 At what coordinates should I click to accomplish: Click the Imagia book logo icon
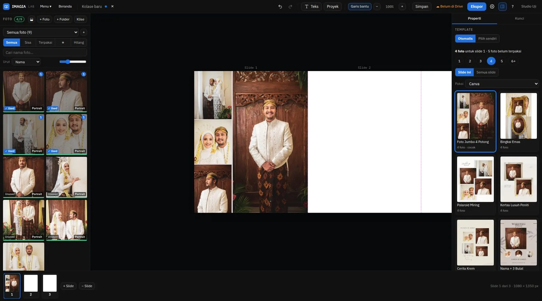6,6
